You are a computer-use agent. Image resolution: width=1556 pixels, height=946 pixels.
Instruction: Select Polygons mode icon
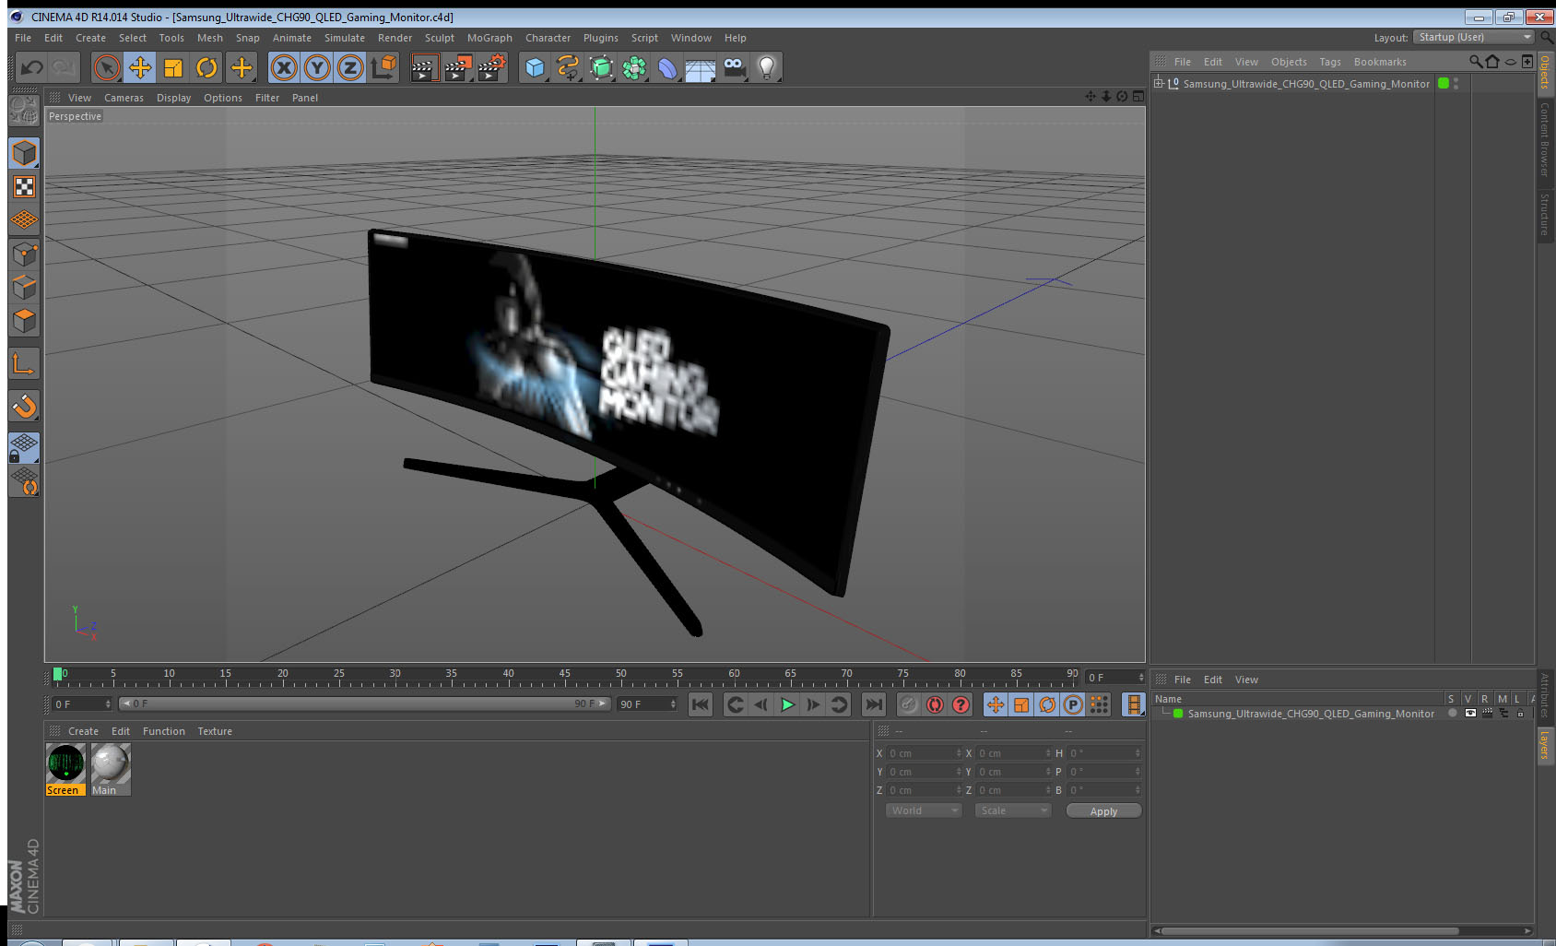click(24, 321)
